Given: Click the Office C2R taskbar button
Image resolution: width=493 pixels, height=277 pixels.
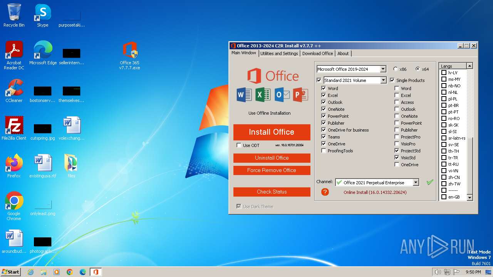Looking at the screenshot, I should (96, 272).
